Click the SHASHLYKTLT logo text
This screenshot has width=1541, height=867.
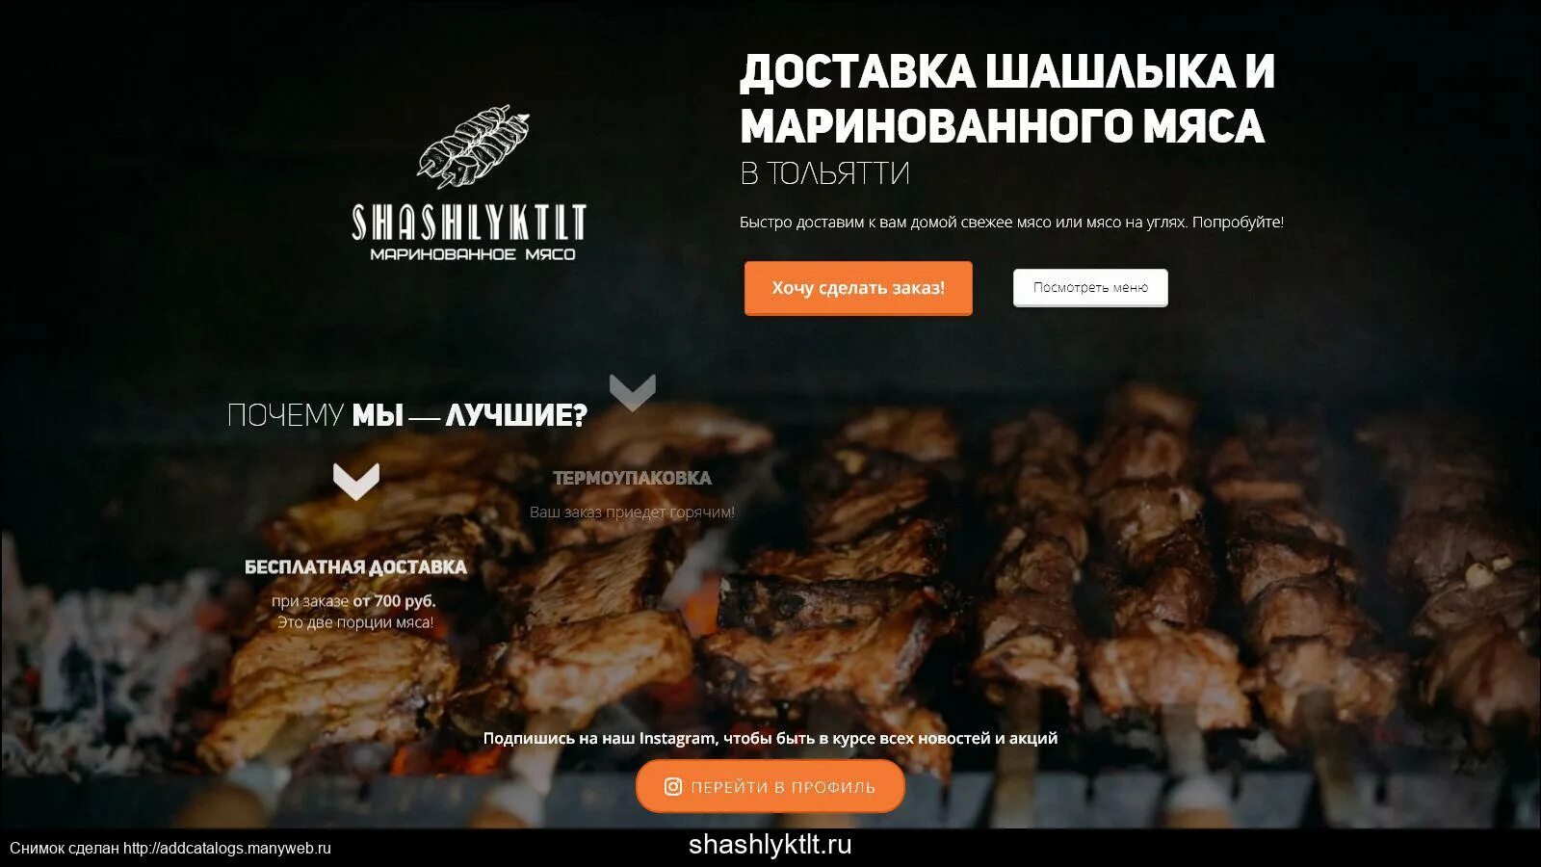pyautogui.click(x=469, y=223)
